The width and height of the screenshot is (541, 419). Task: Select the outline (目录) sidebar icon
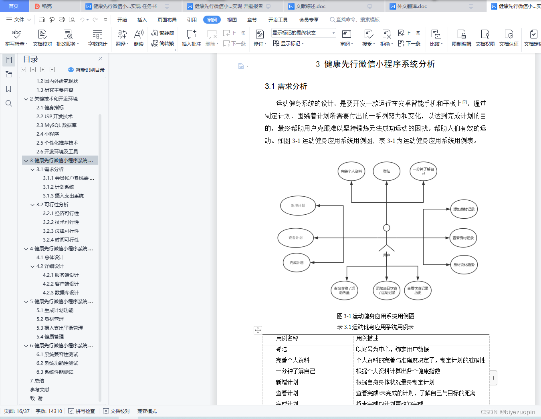coord(9,60)
